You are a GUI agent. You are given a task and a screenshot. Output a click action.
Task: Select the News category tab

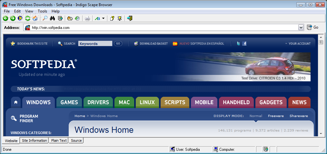pos(299,102)
